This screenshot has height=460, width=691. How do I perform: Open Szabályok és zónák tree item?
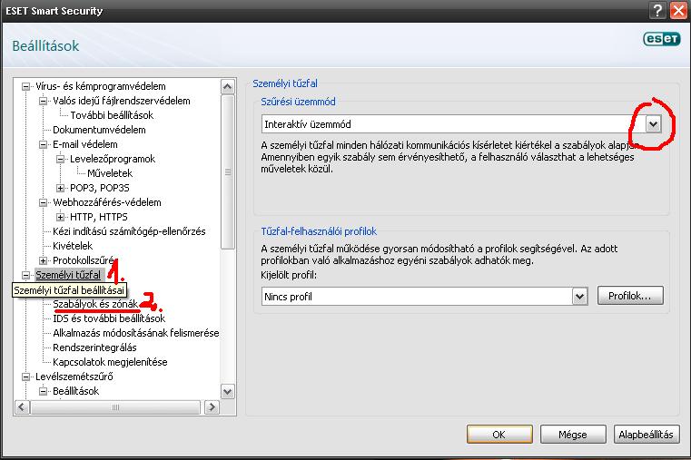(95, 304)
